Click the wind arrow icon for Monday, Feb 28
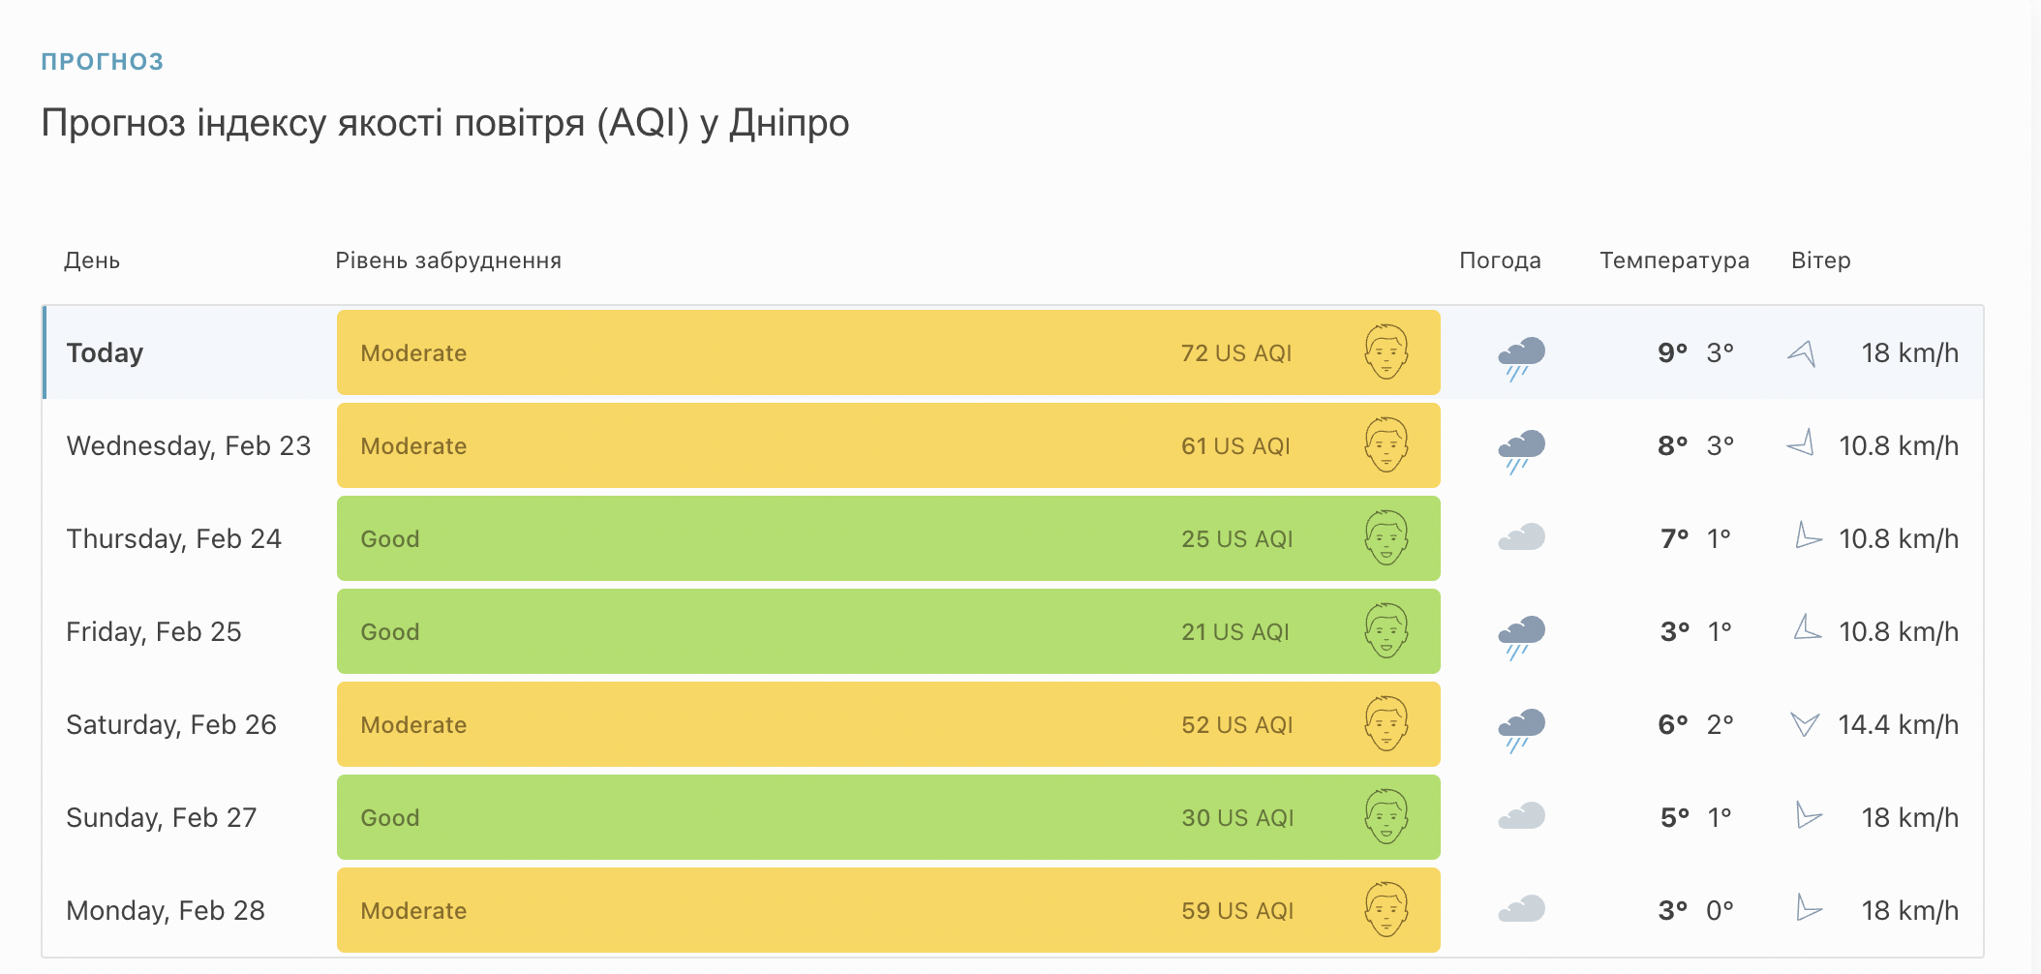Screen dimensions: 2041x974 [x=1808, y=908]
